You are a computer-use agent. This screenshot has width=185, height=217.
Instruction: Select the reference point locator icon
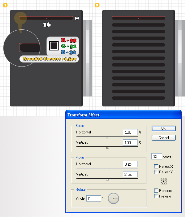pyautogui.click(x=163, y=181)
